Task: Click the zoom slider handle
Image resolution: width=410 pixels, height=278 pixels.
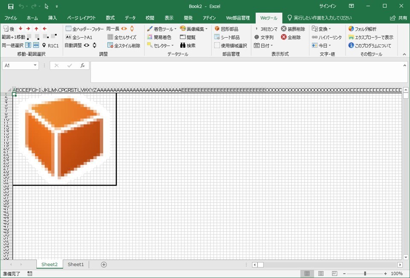Action: [x=365, y=274]
